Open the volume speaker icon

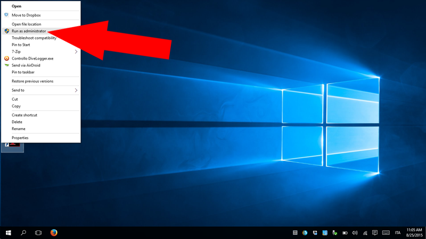coord(355,233)
